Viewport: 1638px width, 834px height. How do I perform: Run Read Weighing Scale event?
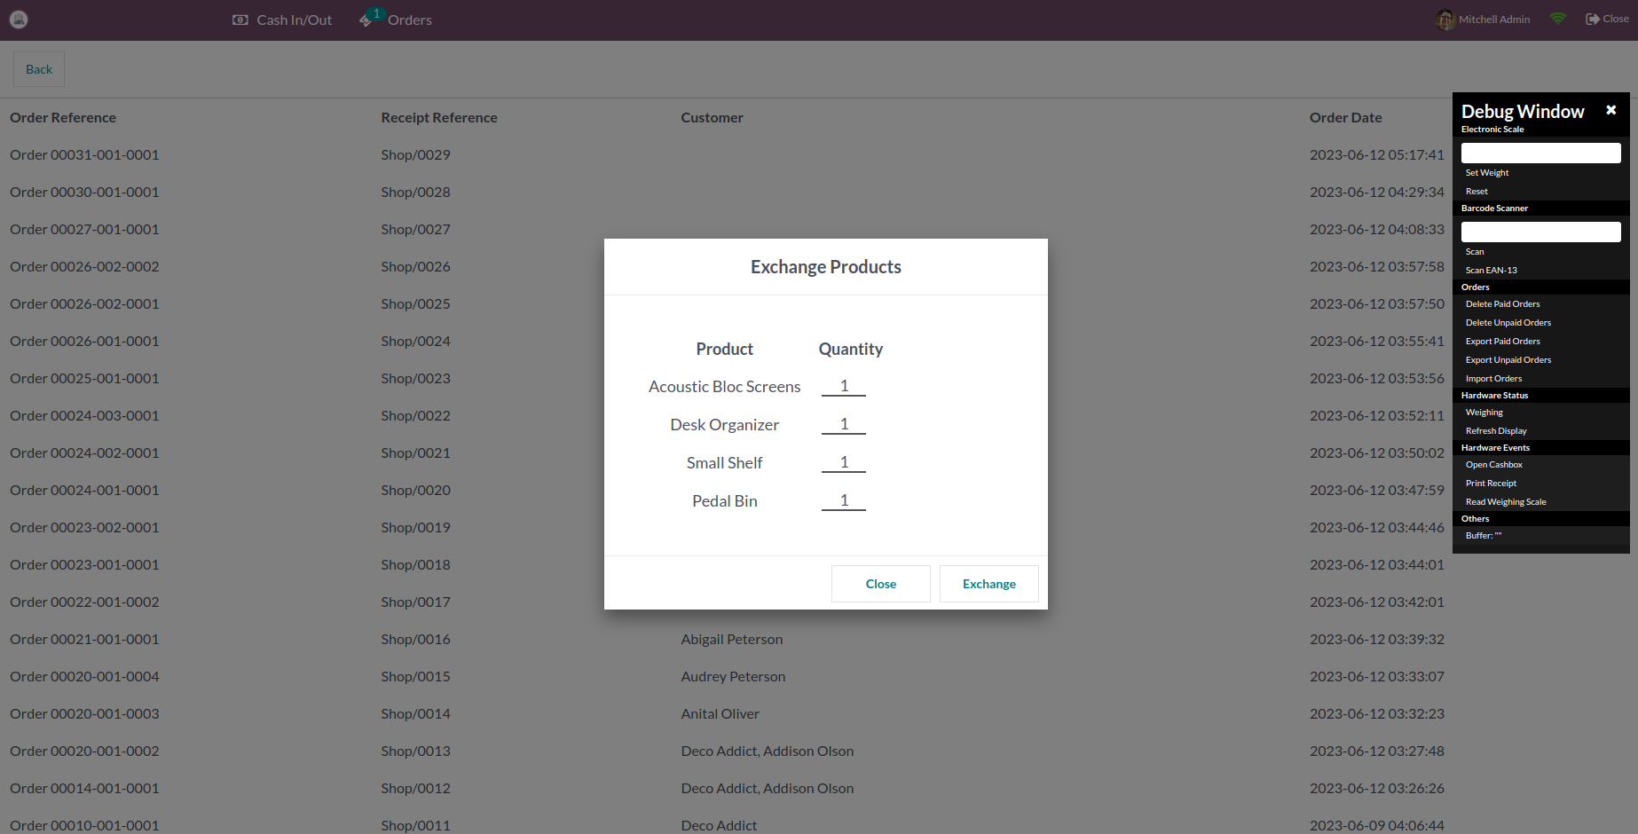click(x=1506, y=501)
